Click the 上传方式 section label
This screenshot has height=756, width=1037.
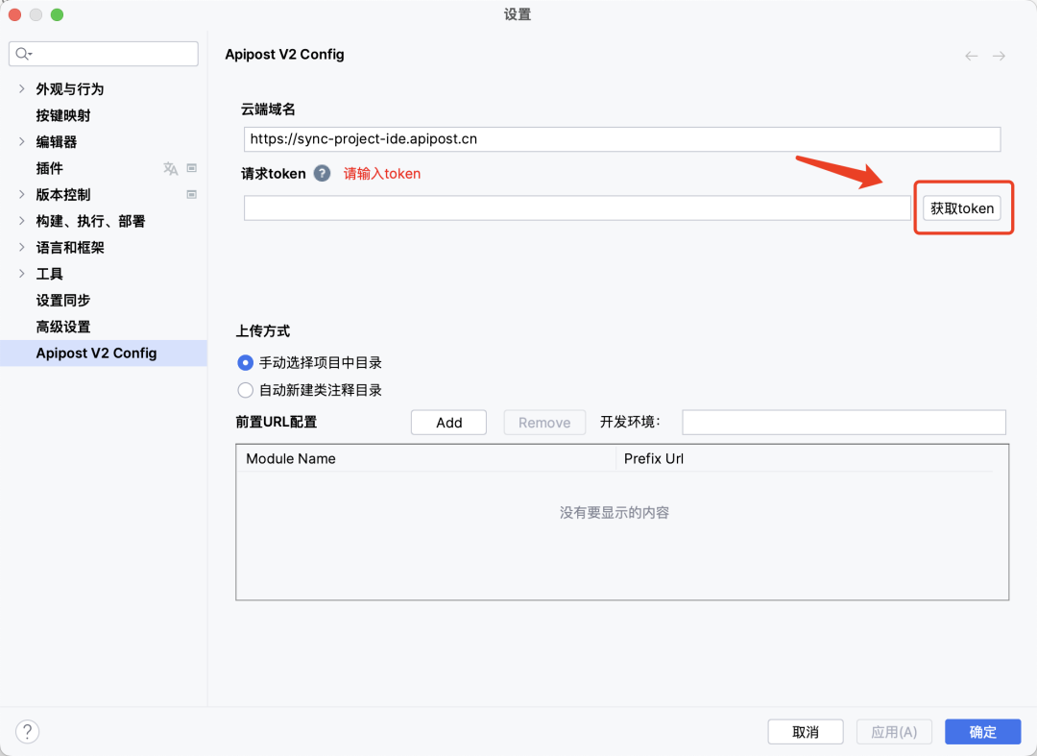[x=263, y=330]
